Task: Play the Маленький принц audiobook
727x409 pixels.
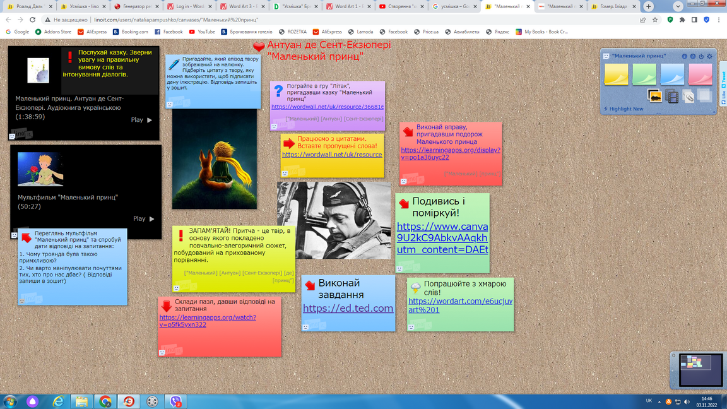Action: pos(141,120)
